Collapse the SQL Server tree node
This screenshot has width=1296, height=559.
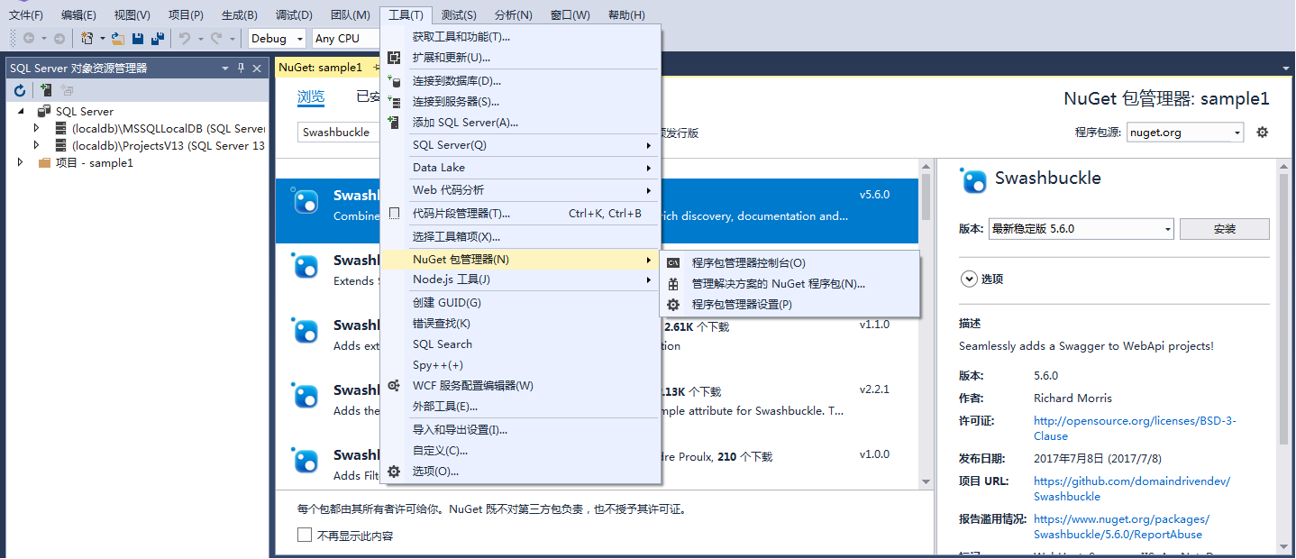tap(22, 112)
